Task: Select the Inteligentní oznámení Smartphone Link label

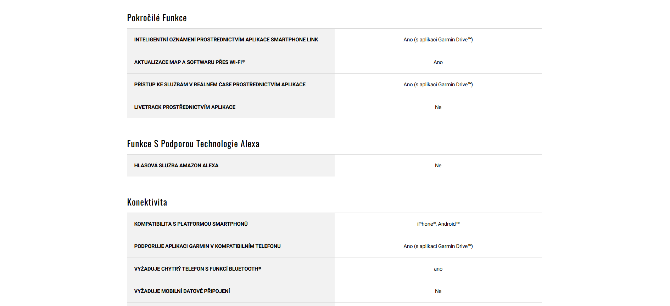Action: coord(226,40)
